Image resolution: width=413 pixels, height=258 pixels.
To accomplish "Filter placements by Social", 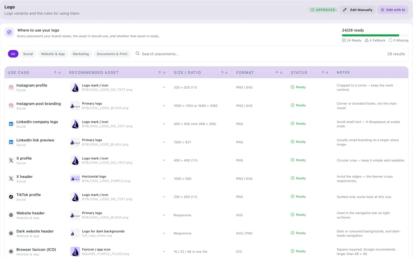I will [28, 54].
